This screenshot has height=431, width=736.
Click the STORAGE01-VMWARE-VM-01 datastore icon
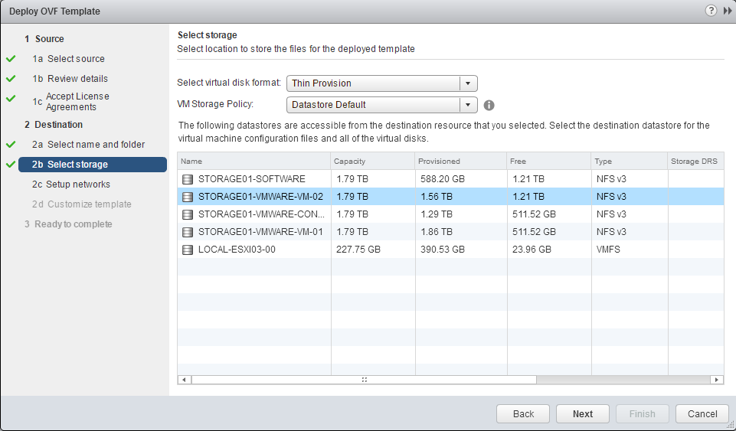click(x=188, y=232)
